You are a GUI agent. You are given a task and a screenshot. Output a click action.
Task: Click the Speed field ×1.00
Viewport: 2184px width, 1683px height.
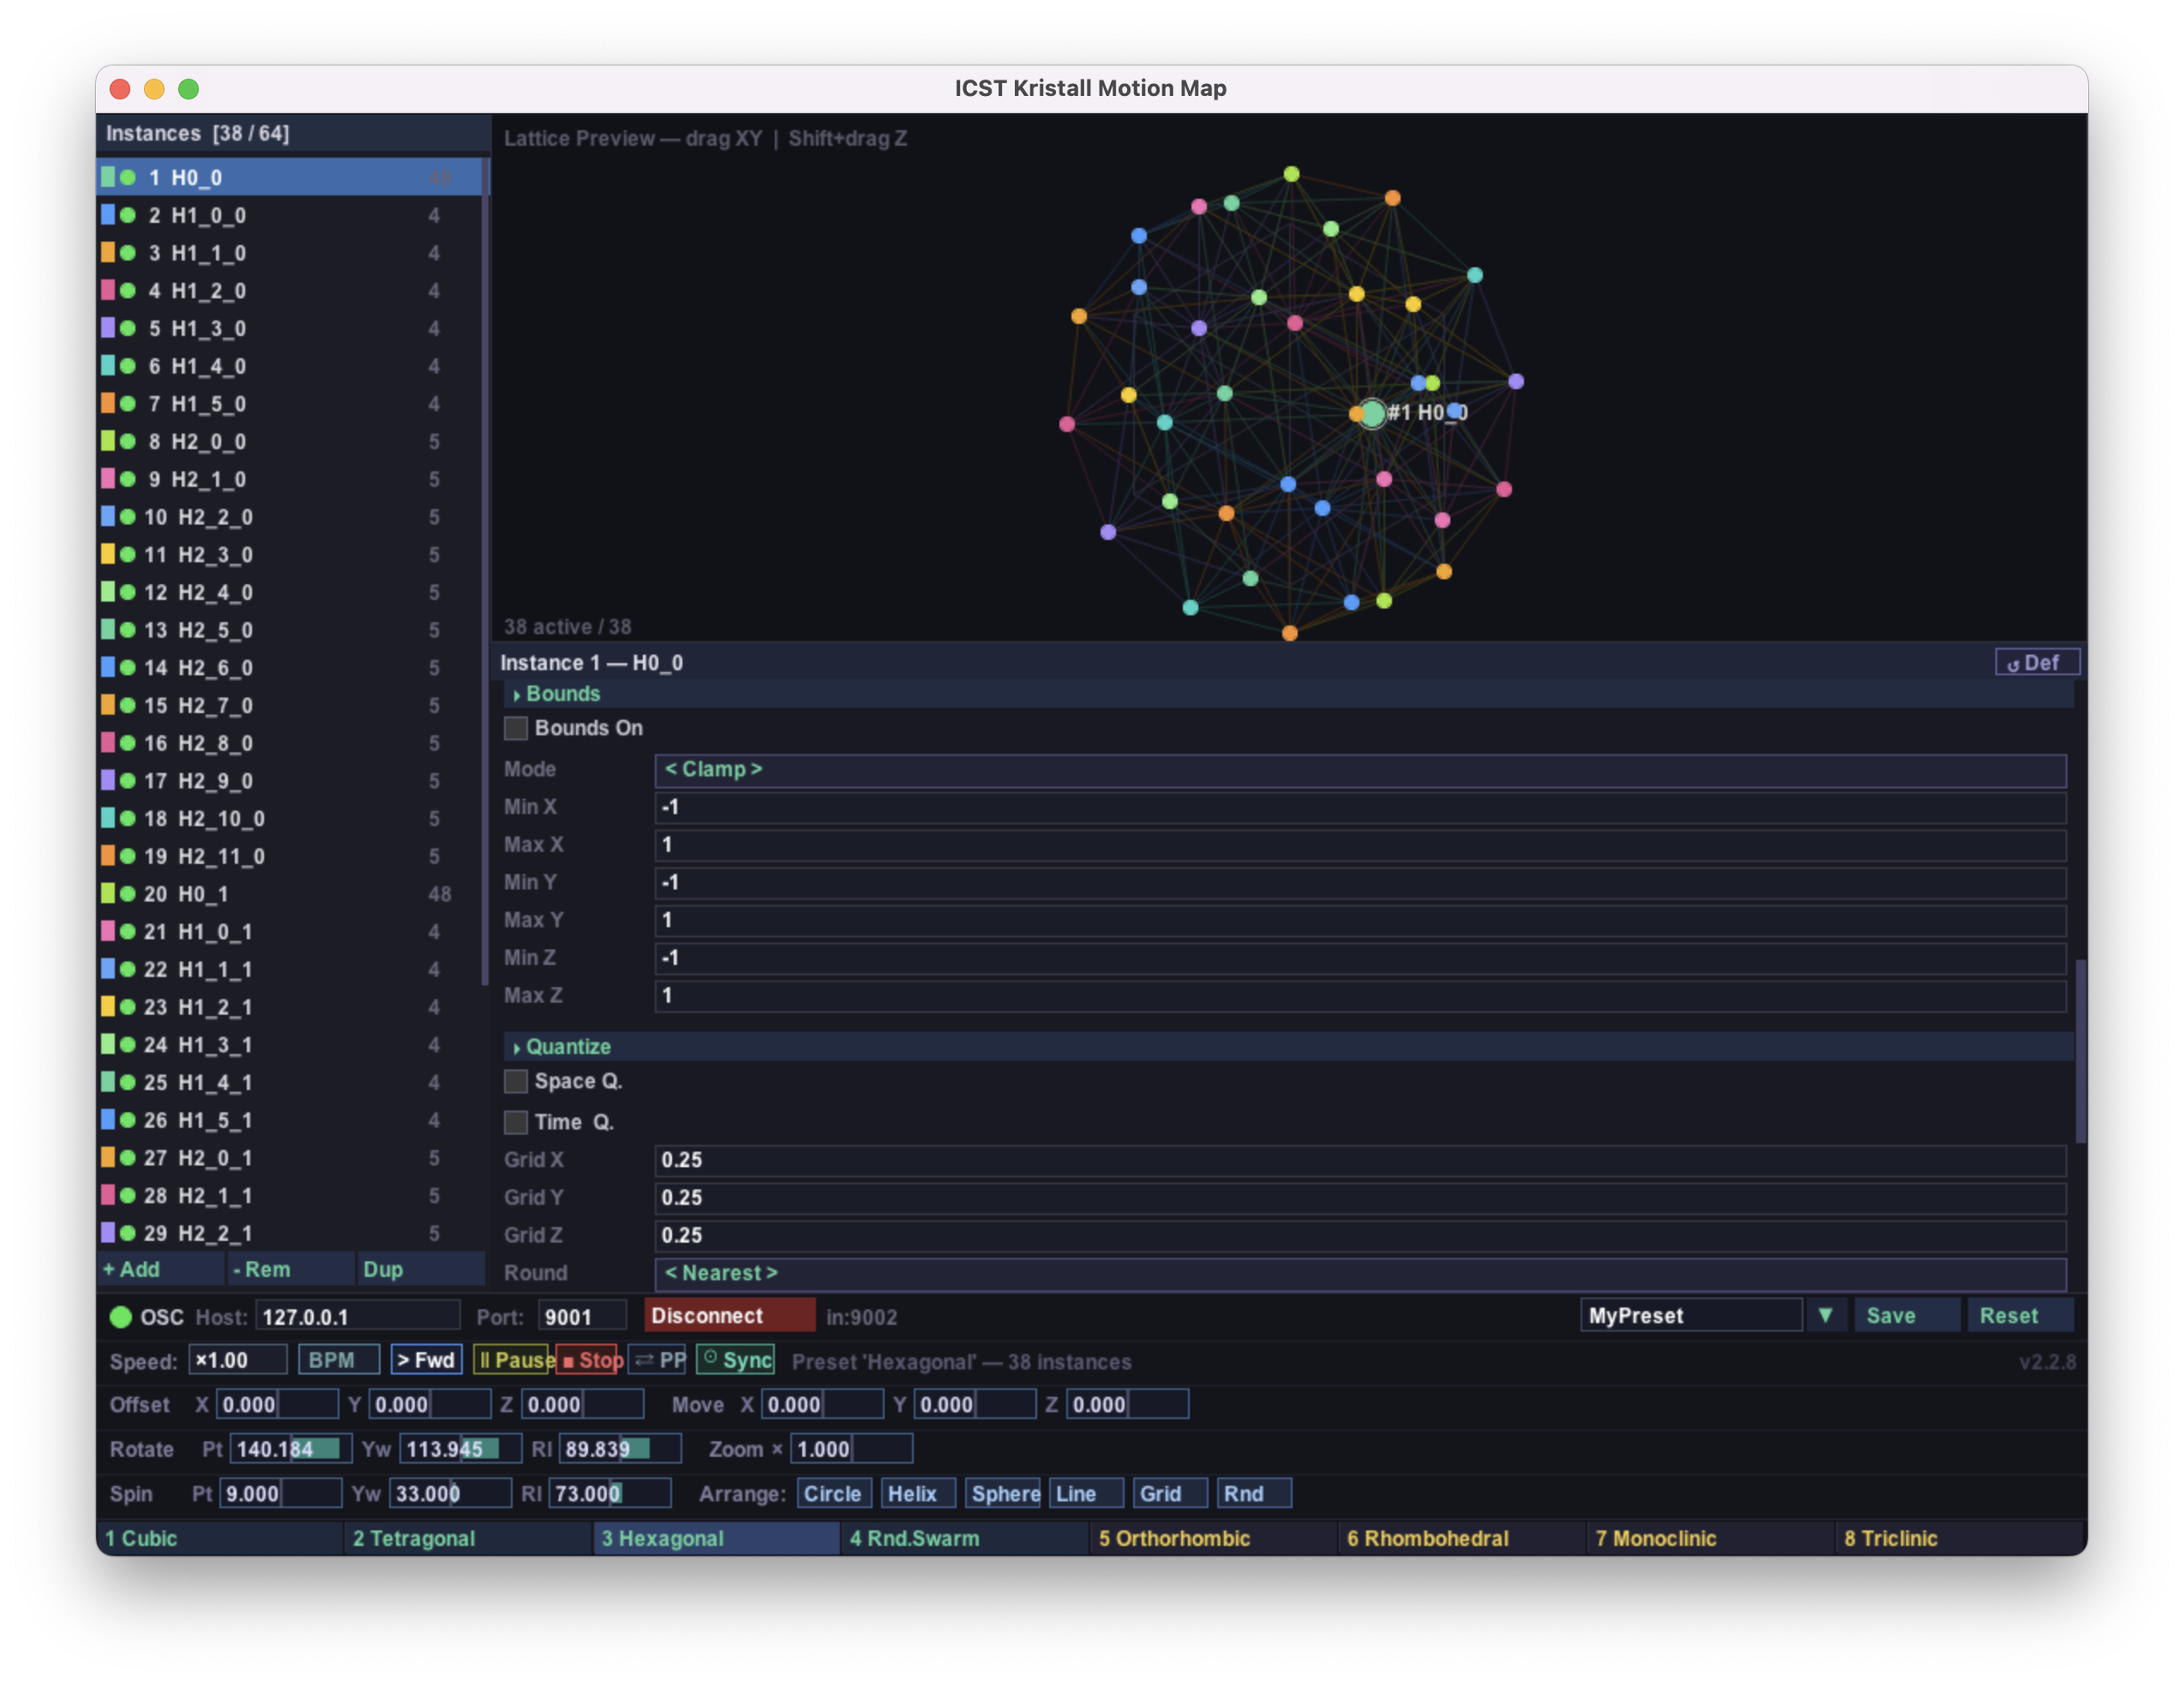tap(238, 1360)
